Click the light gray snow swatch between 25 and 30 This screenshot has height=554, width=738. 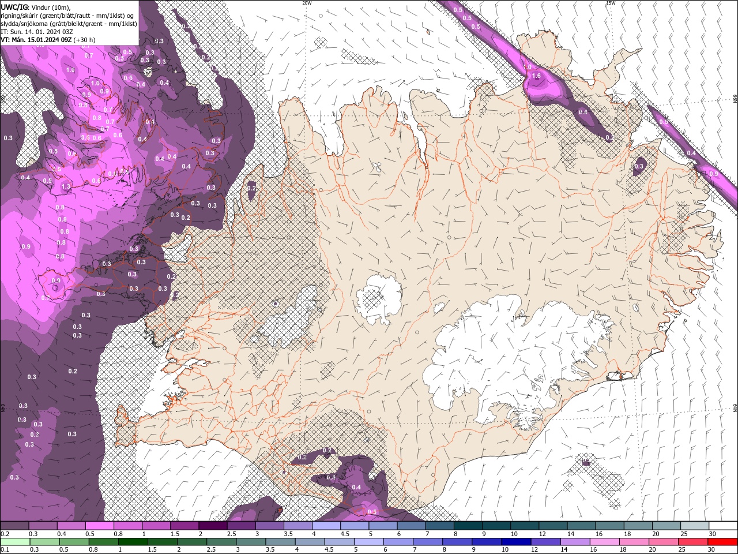pyautogui.click(x=694, y=525)
